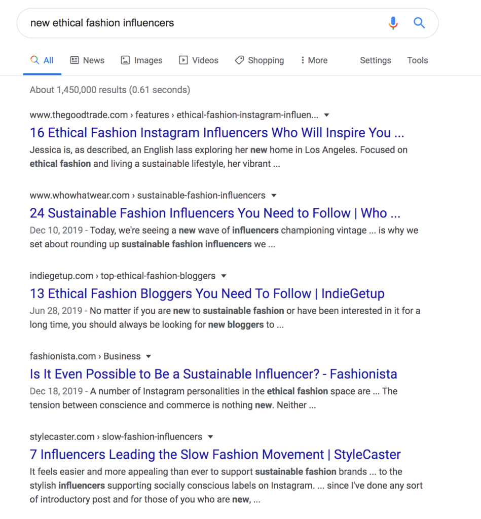Switch to the All results tab
Viewport: 481px width, 519px height.
click(x=48, y=60)
